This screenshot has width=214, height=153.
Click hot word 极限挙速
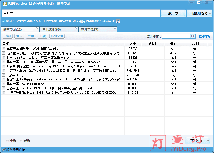coord(109,21)
